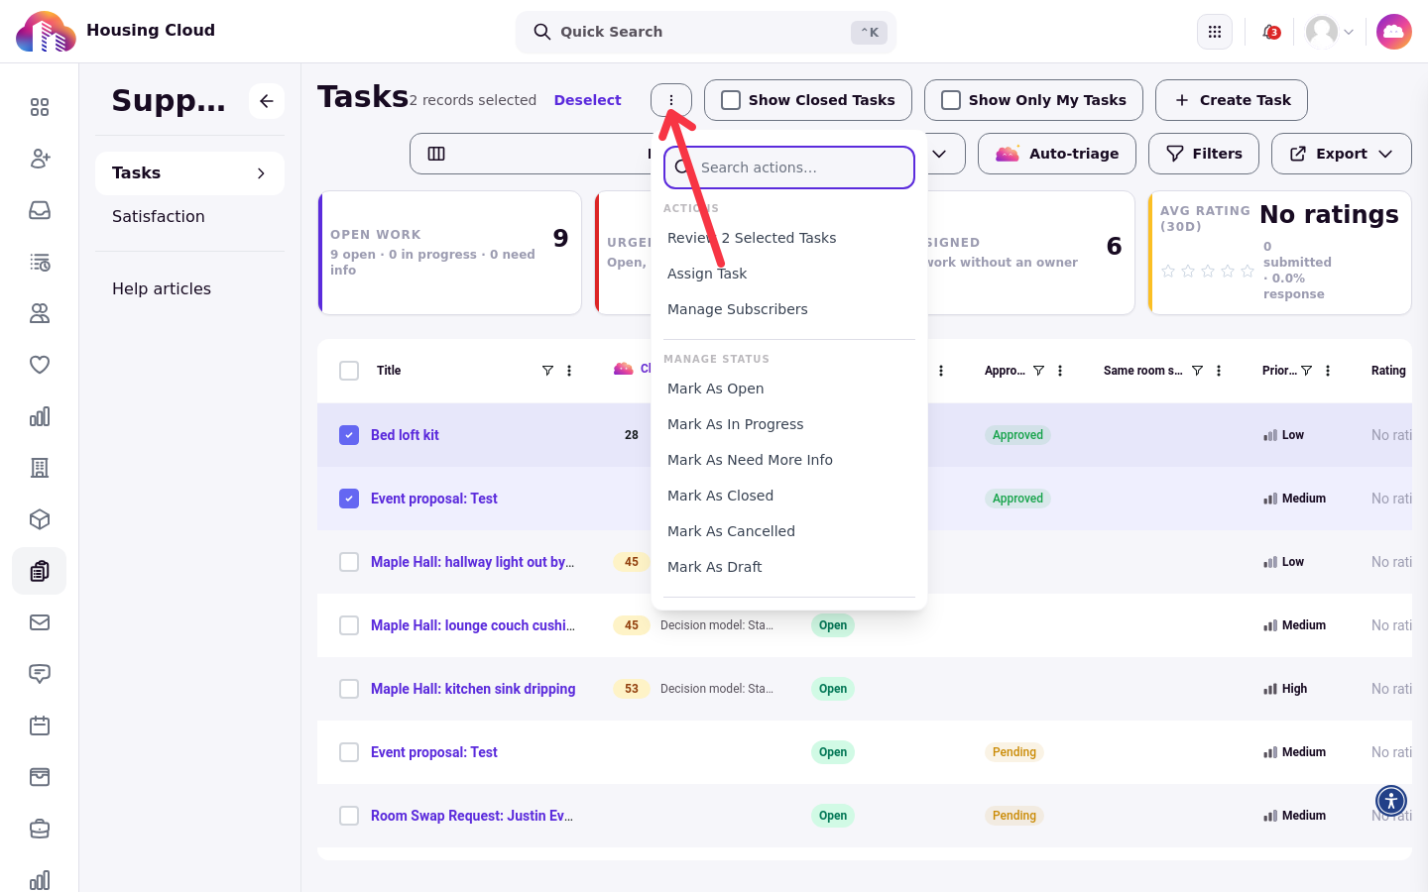Open Help articles in side panel
The height and width of the screenshot is (892, 1428).
click(162, 288)
